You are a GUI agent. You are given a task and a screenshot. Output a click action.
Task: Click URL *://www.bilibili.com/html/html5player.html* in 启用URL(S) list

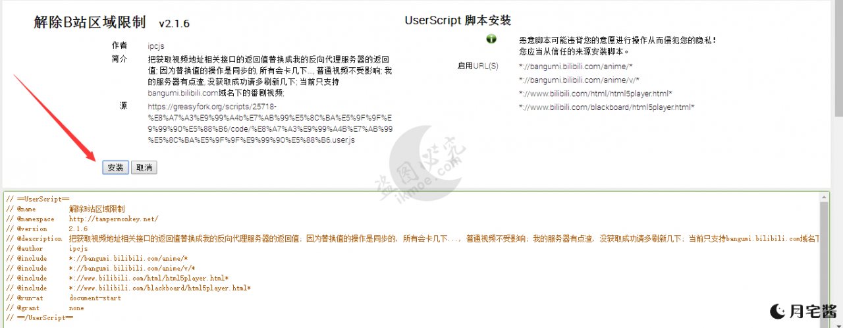coord(595,94)
